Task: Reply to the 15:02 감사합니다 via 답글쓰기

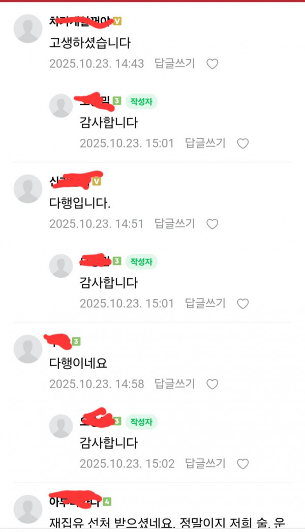Action: 205,463
